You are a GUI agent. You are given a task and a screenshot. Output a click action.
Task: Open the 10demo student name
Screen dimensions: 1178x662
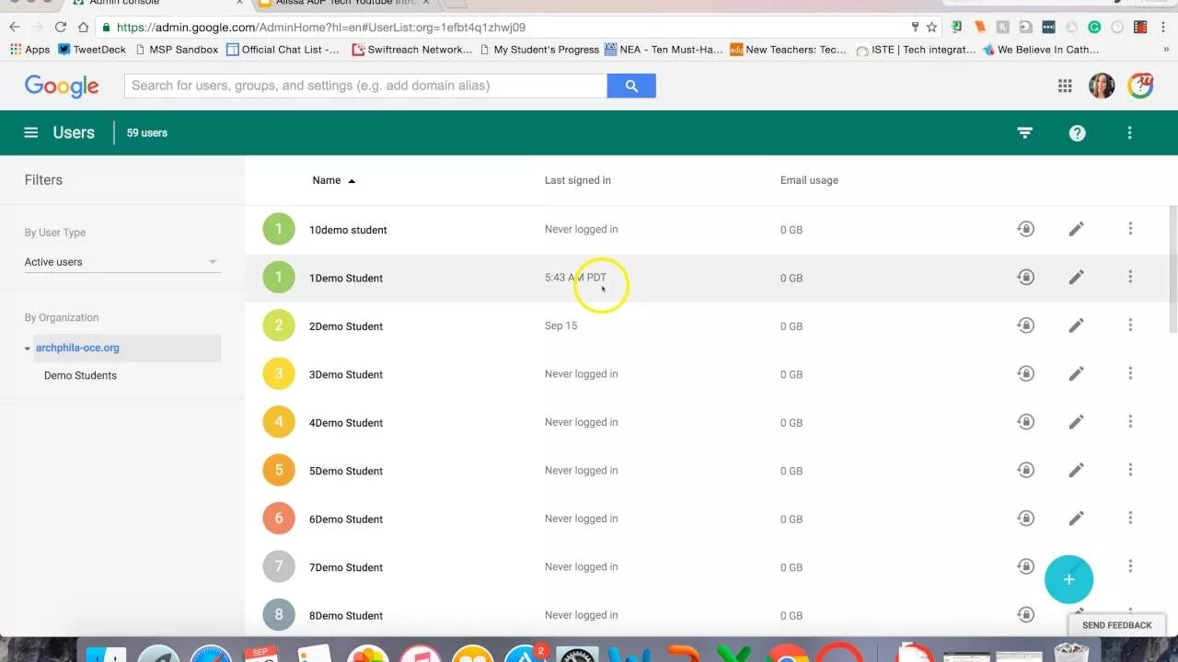pyautogui.click(x=348, y=230)
